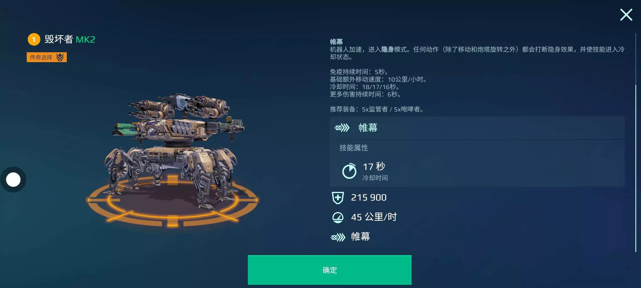Click the green 确定 confirm button
Viewport: 641px width, 288px height.
coord(330,270)
